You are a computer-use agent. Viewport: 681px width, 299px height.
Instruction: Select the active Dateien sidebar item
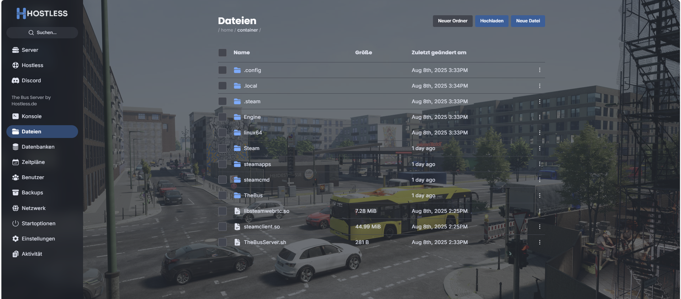pyautogui.click(x=42, y=132)
